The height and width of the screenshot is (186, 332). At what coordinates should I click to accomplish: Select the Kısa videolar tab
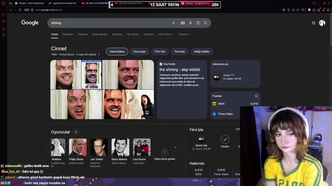pos(100,34)
